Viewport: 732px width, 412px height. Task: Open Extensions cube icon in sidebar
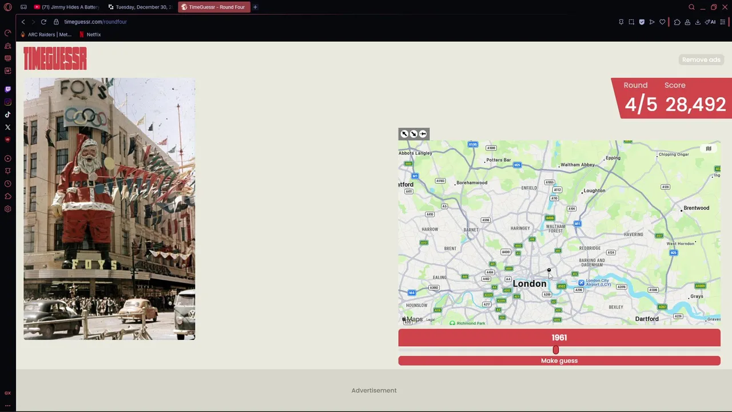pyautogui.click(x=7, y=196)
